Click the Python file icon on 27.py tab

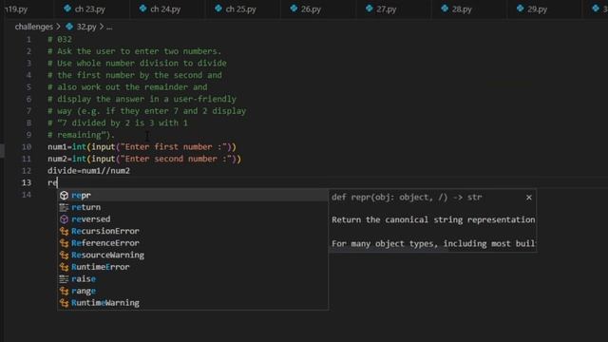coord(370,9)
